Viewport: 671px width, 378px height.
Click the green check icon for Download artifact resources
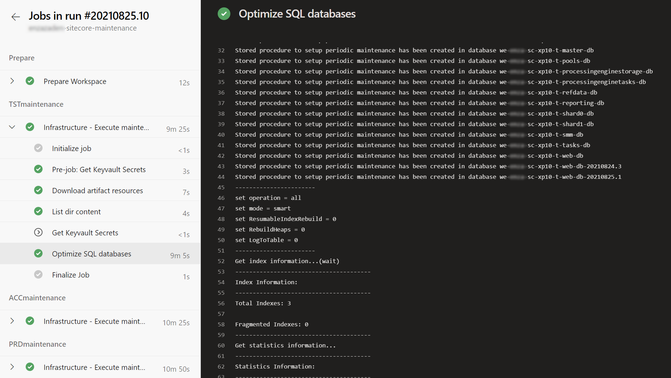[38, 190]
